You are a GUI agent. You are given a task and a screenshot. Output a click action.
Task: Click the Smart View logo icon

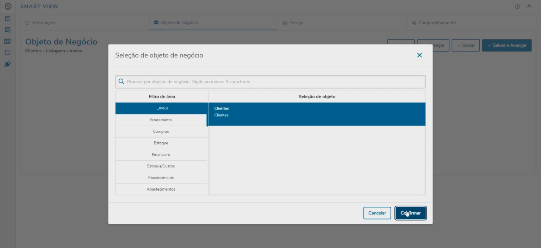coord(8,6)
